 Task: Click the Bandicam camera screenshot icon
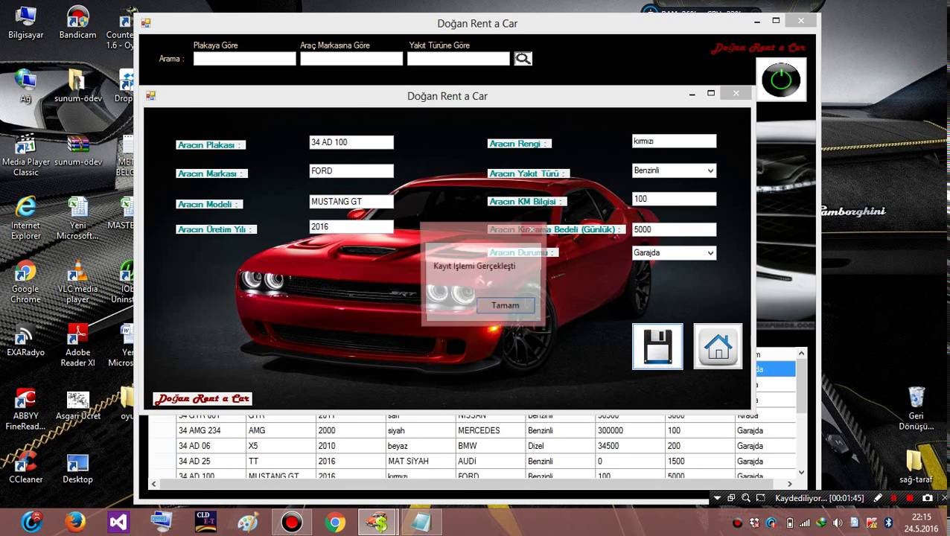[x=927, y=497]
